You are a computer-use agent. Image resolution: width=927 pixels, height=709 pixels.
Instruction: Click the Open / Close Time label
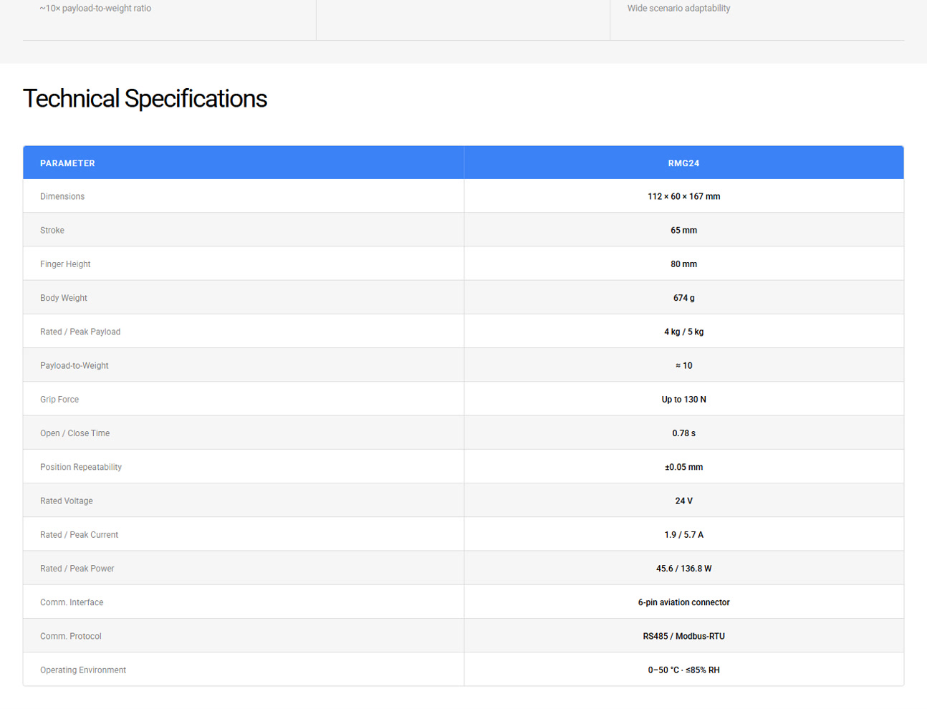[75, 433]
